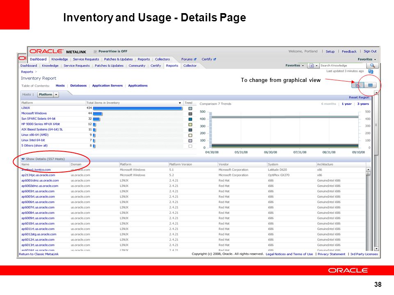Viewport: 394px width, 295px height.
Task: Click the details table scrollbar thumb
Action: click(368, 174)
